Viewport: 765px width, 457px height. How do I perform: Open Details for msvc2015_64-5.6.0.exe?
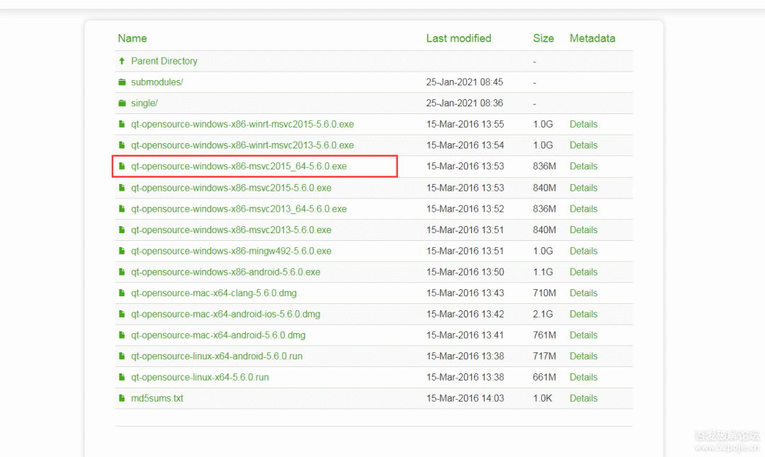[x=584, y=166]
